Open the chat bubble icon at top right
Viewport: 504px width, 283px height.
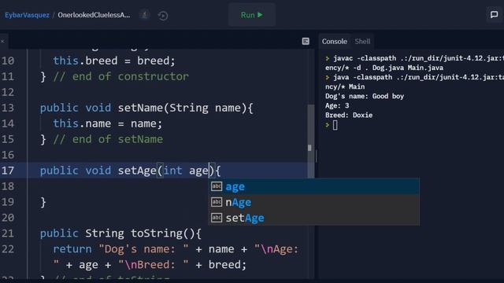point(494,14)
